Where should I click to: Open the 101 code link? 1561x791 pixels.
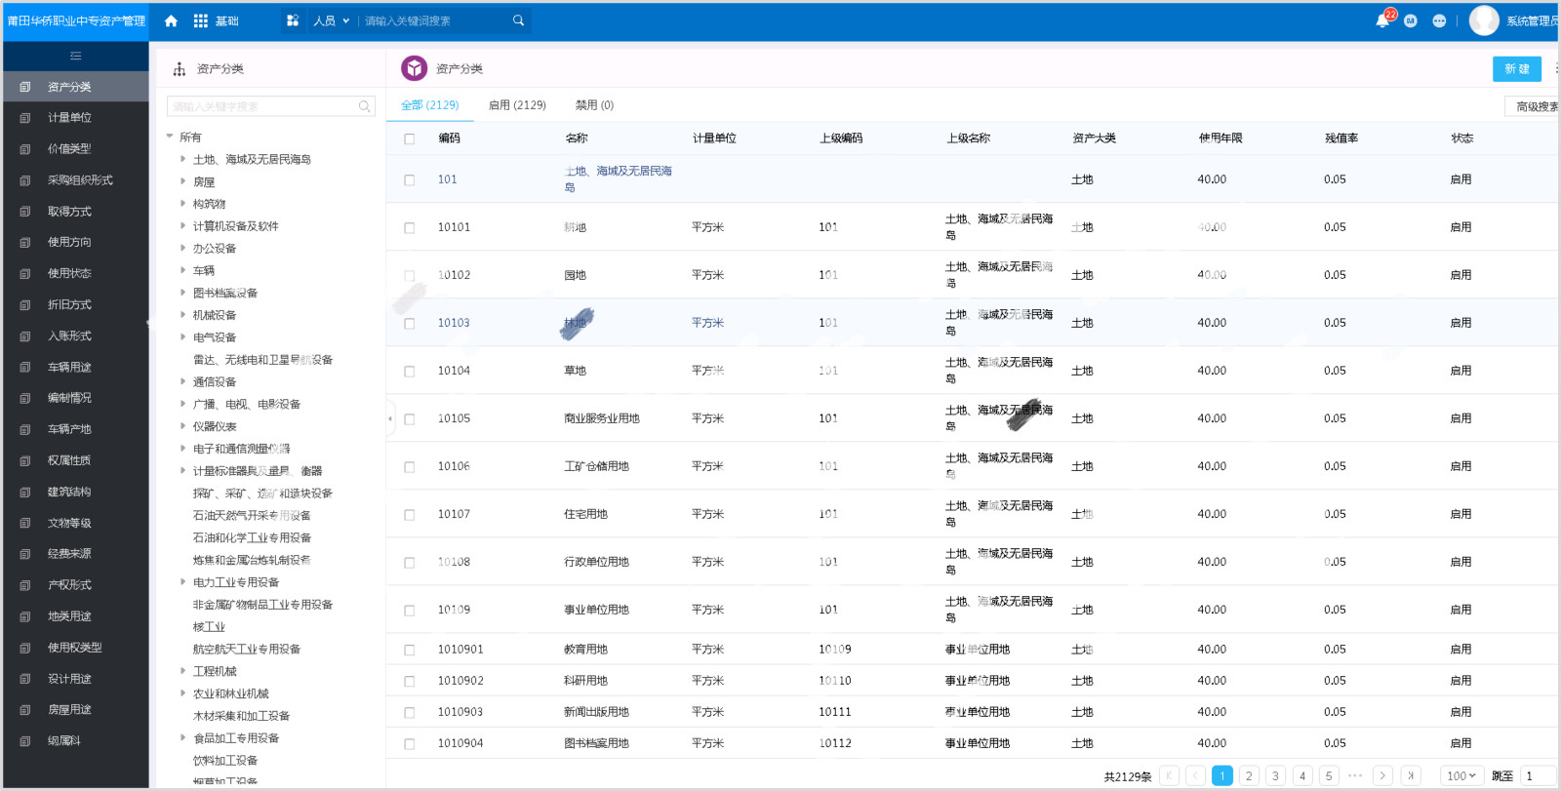pos(447,179)
